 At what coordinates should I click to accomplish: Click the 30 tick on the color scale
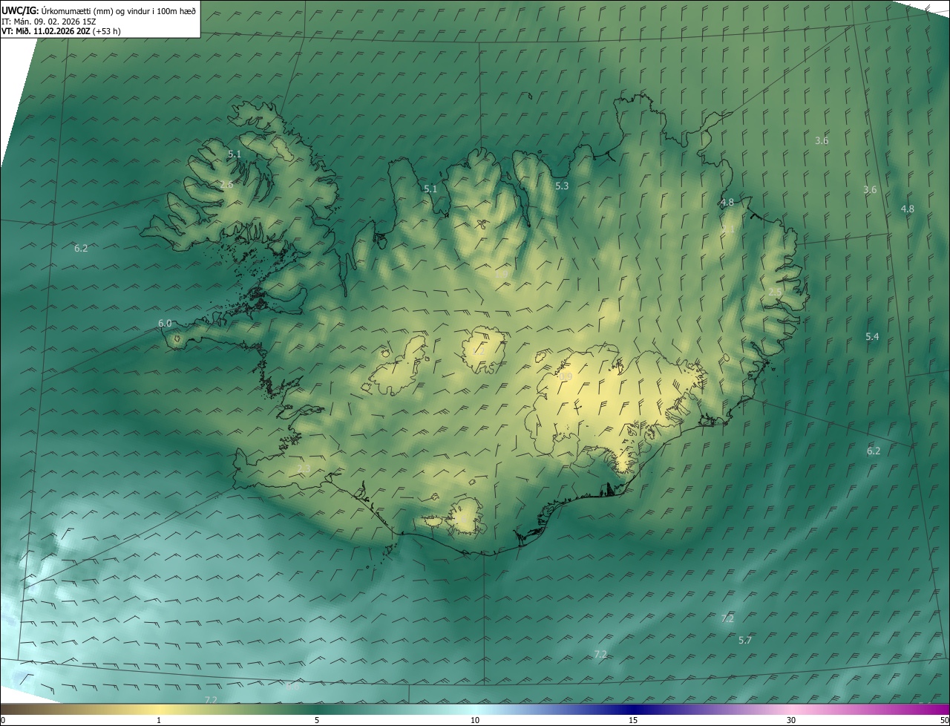coord(791,720)
